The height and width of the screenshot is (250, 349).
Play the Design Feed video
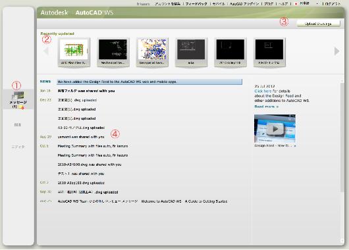[x=275, y=128]
